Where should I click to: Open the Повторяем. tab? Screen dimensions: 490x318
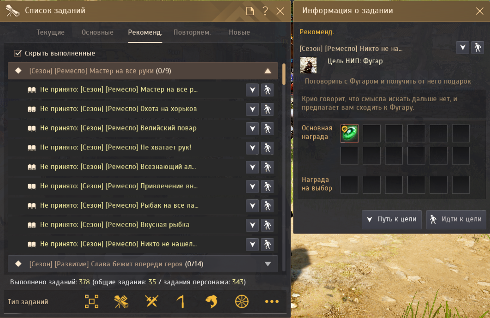point(192,32)
